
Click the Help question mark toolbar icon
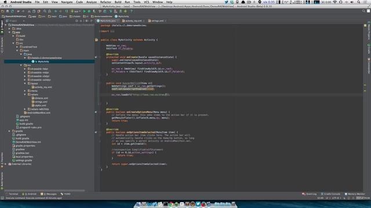coord(132,12)
